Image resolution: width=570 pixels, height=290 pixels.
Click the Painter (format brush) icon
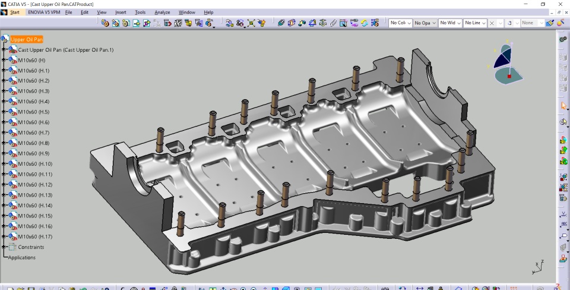[x=550, y=23]
